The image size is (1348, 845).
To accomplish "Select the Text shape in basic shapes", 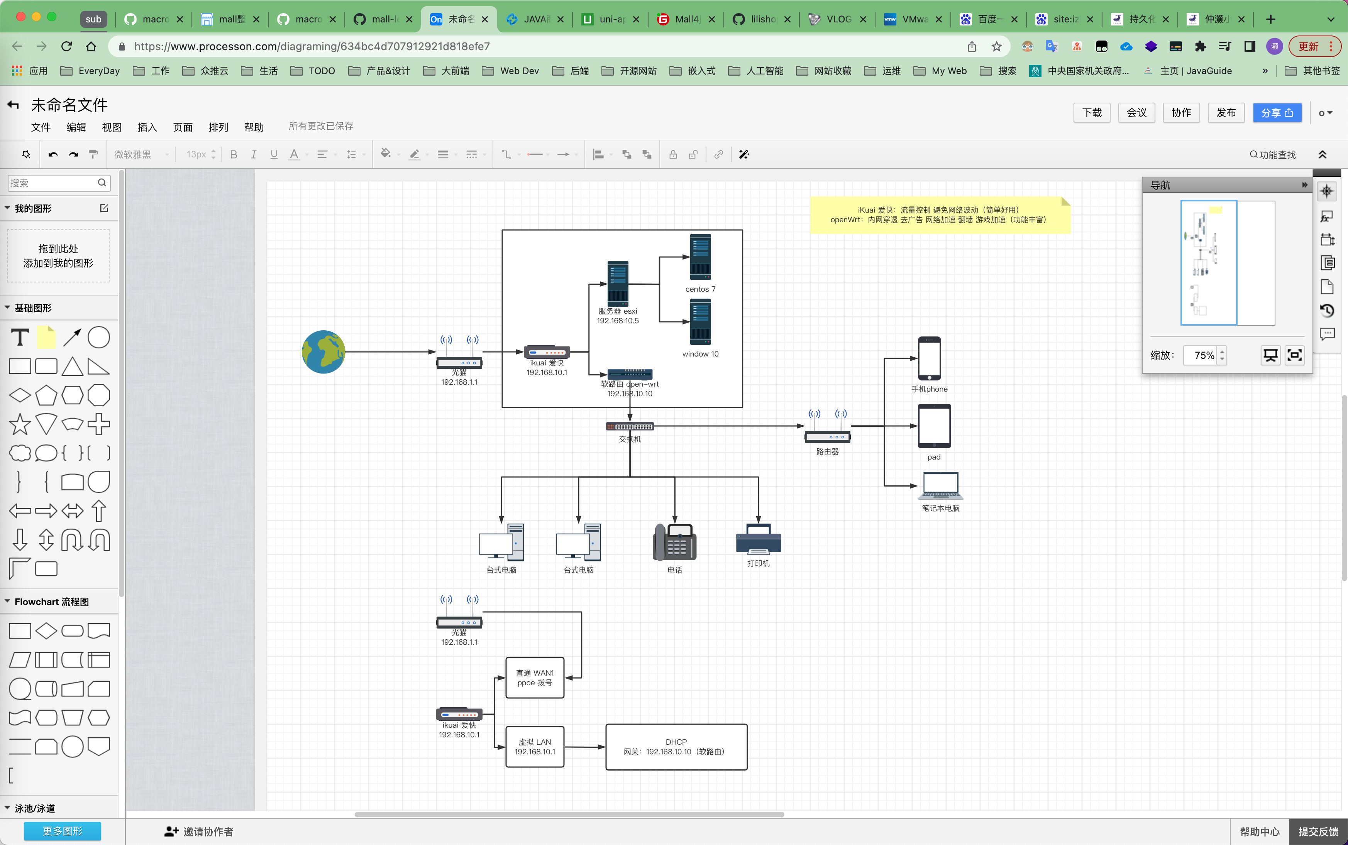I will click(20, 338).
